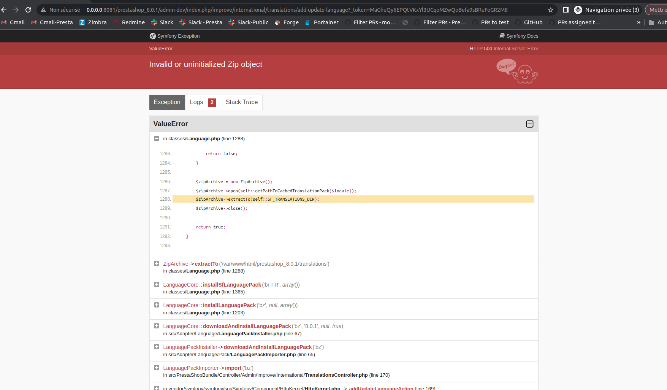Open the Stack Trace tab
The height and width of the screenshot is (390, 667).
[241, 102]
